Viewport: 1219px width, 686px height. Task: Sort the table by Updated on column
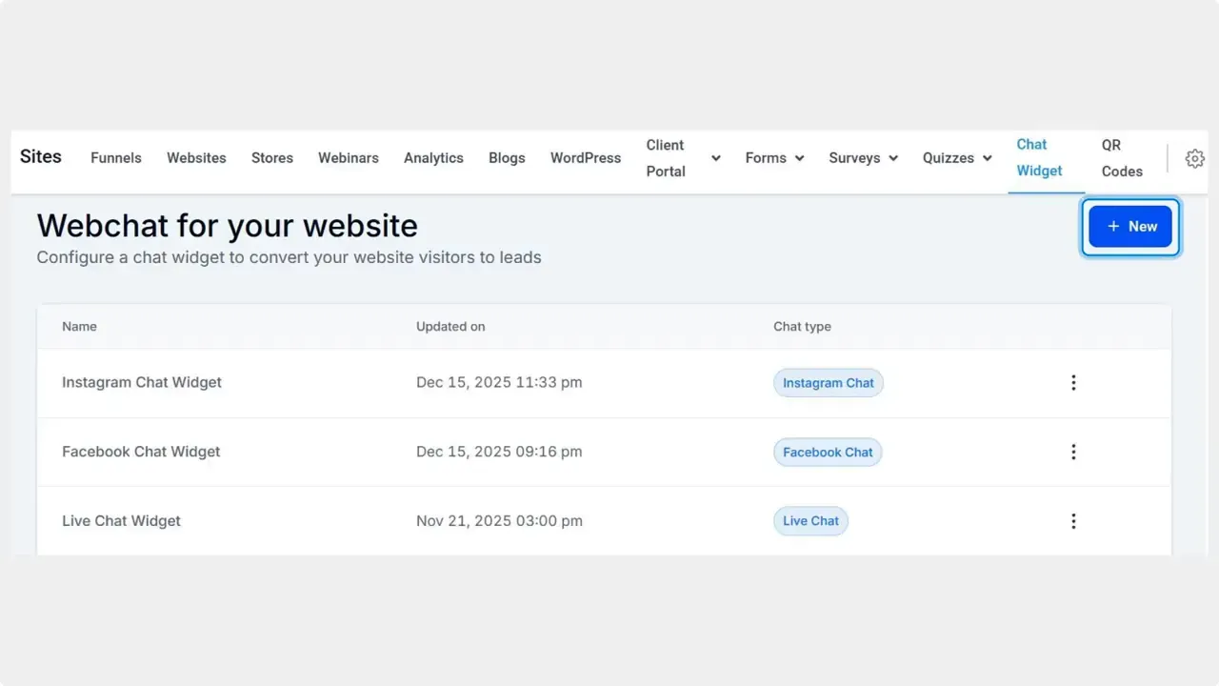point(450,326)
